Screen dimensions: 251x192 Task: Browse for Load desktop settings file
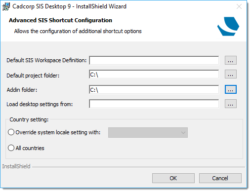231,104
